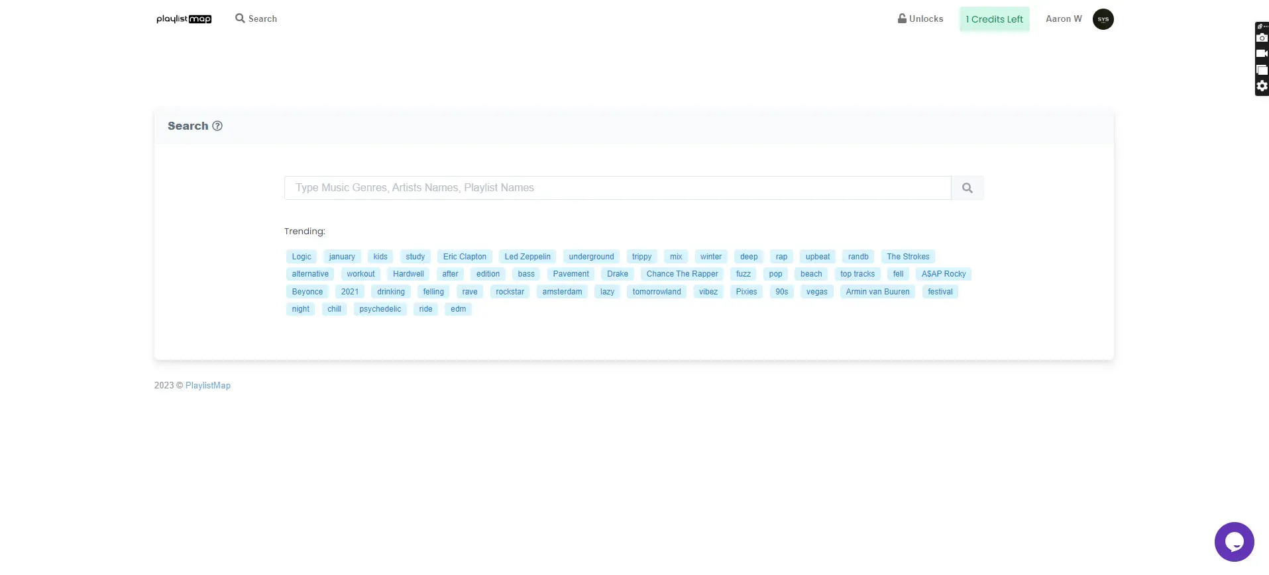1269x575 pixels.
Task: Open the chat support bubble
Action: [1234, 542]
